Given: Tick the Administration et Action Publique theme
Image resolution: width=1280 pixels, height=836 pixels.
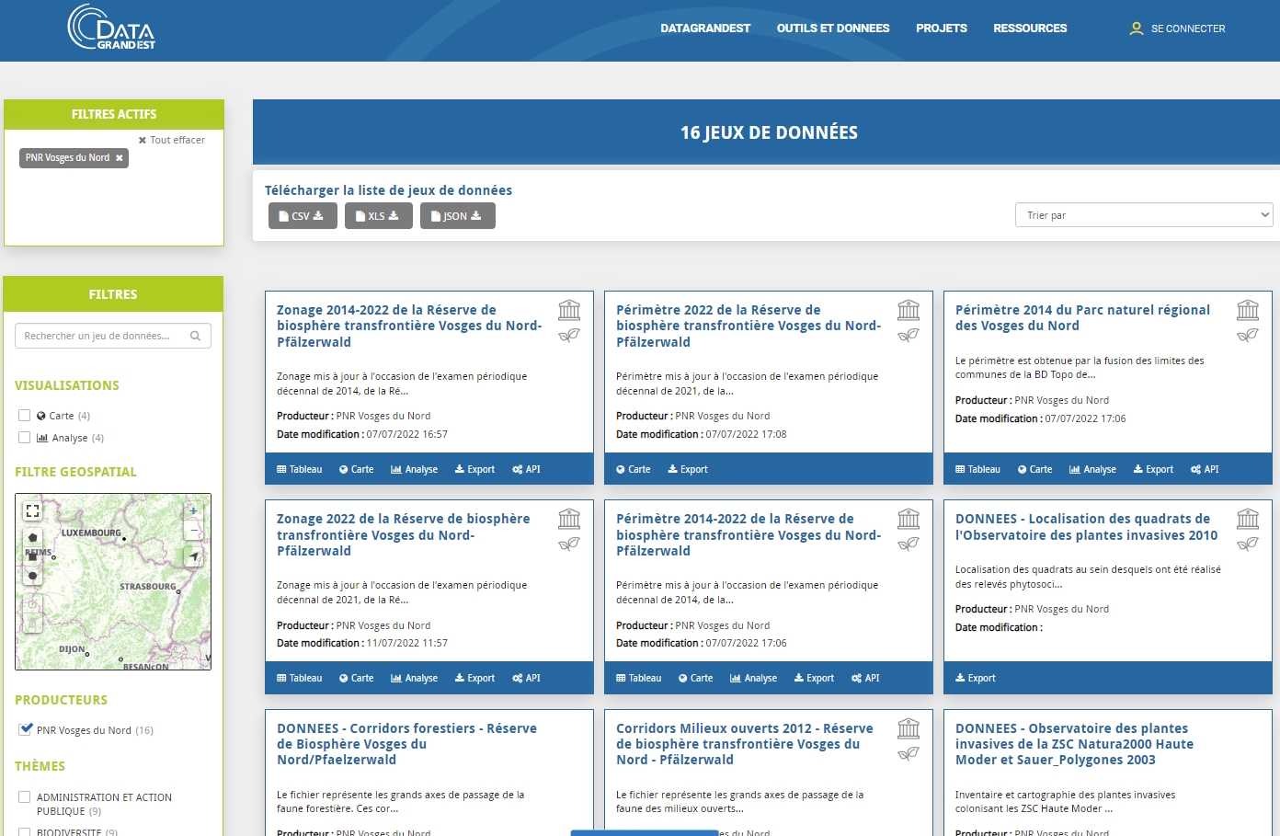Looking at the screenshot, I should [25, 797].
